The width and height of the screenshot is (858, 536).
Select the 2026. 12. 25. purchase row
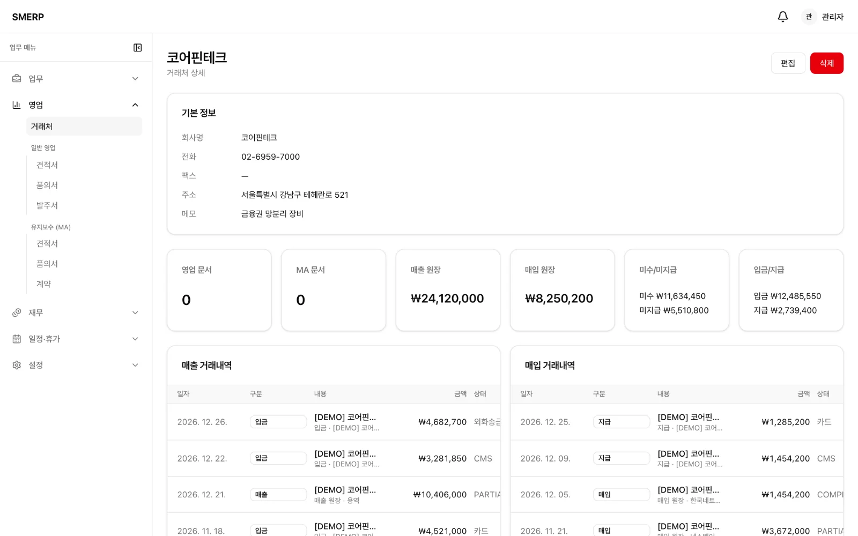(677, 422)
